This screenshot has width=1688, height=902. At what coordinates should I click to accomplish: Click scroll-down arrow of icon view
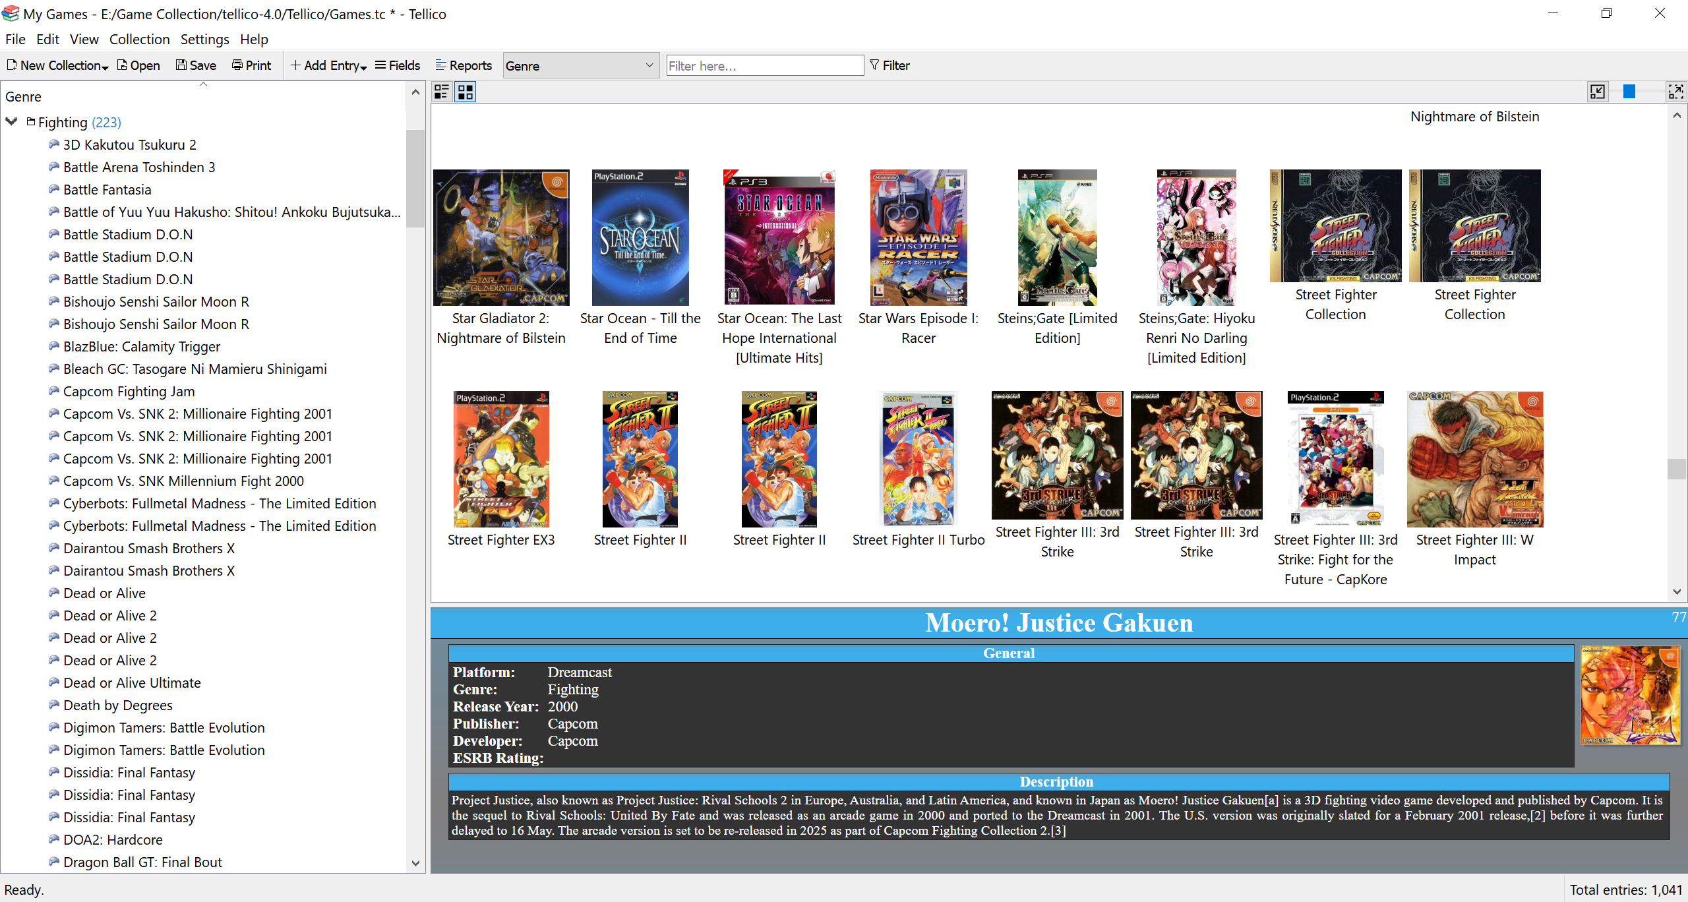pyautogui.click(x=1677, y=591)
